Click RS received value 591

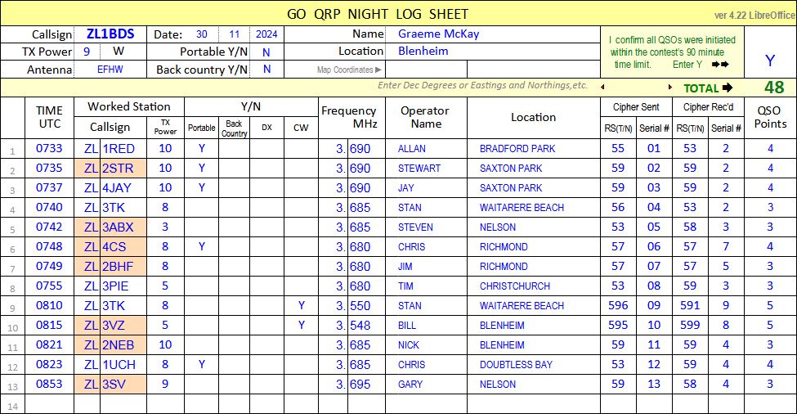point(690,305)
